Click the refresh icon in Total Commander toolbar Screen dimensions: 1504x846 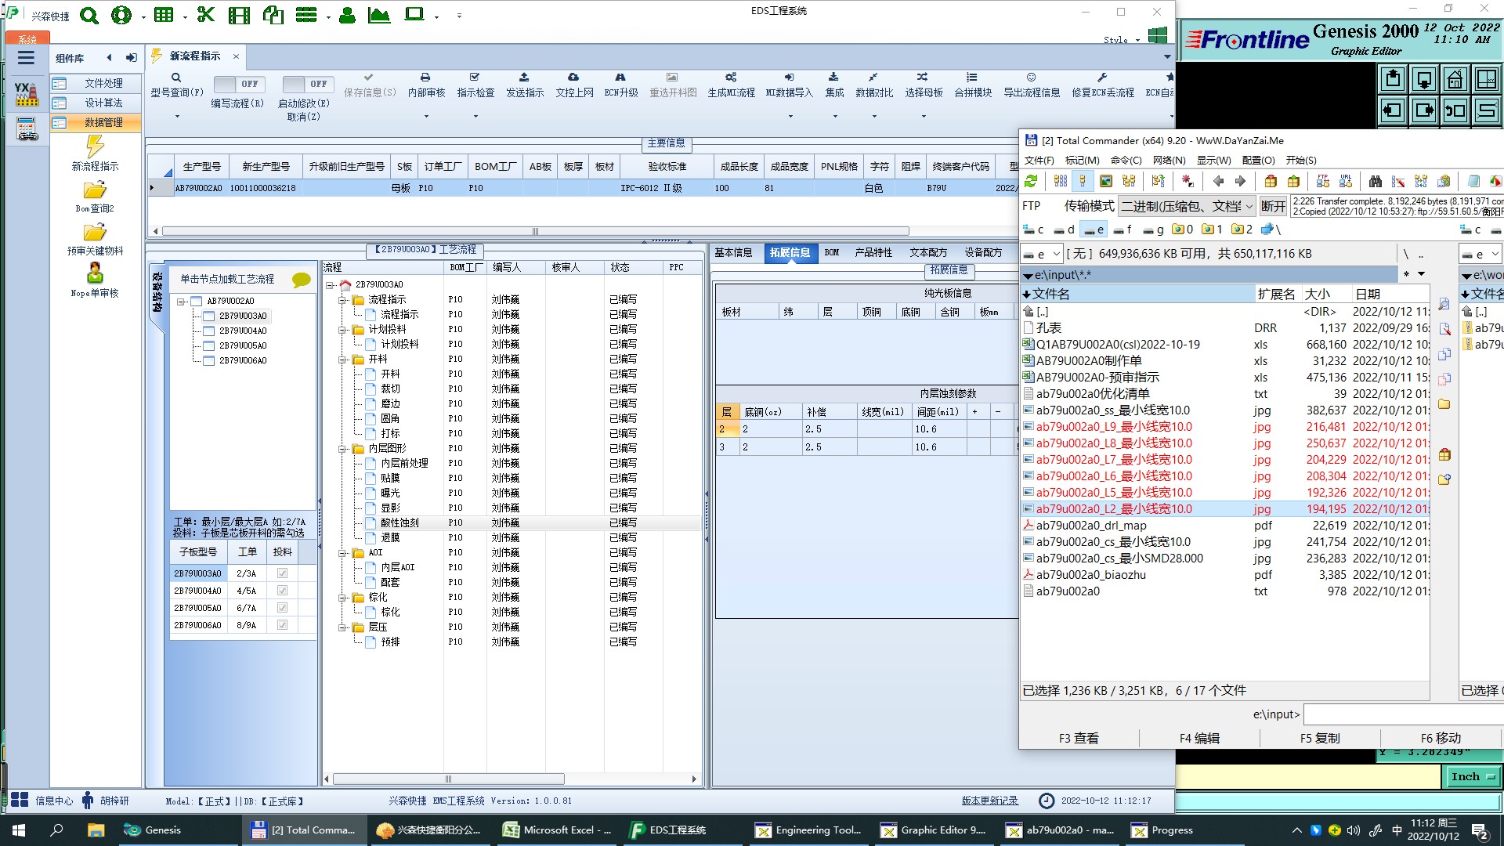[1031, 182]
